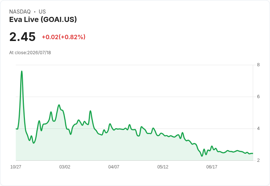Click the 10/27 date label
The image size is (270, 186).
click(16, 167)
